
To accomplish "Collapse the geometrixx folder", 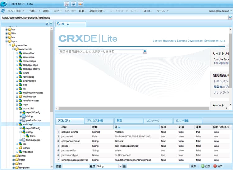I will click(10, 45).
